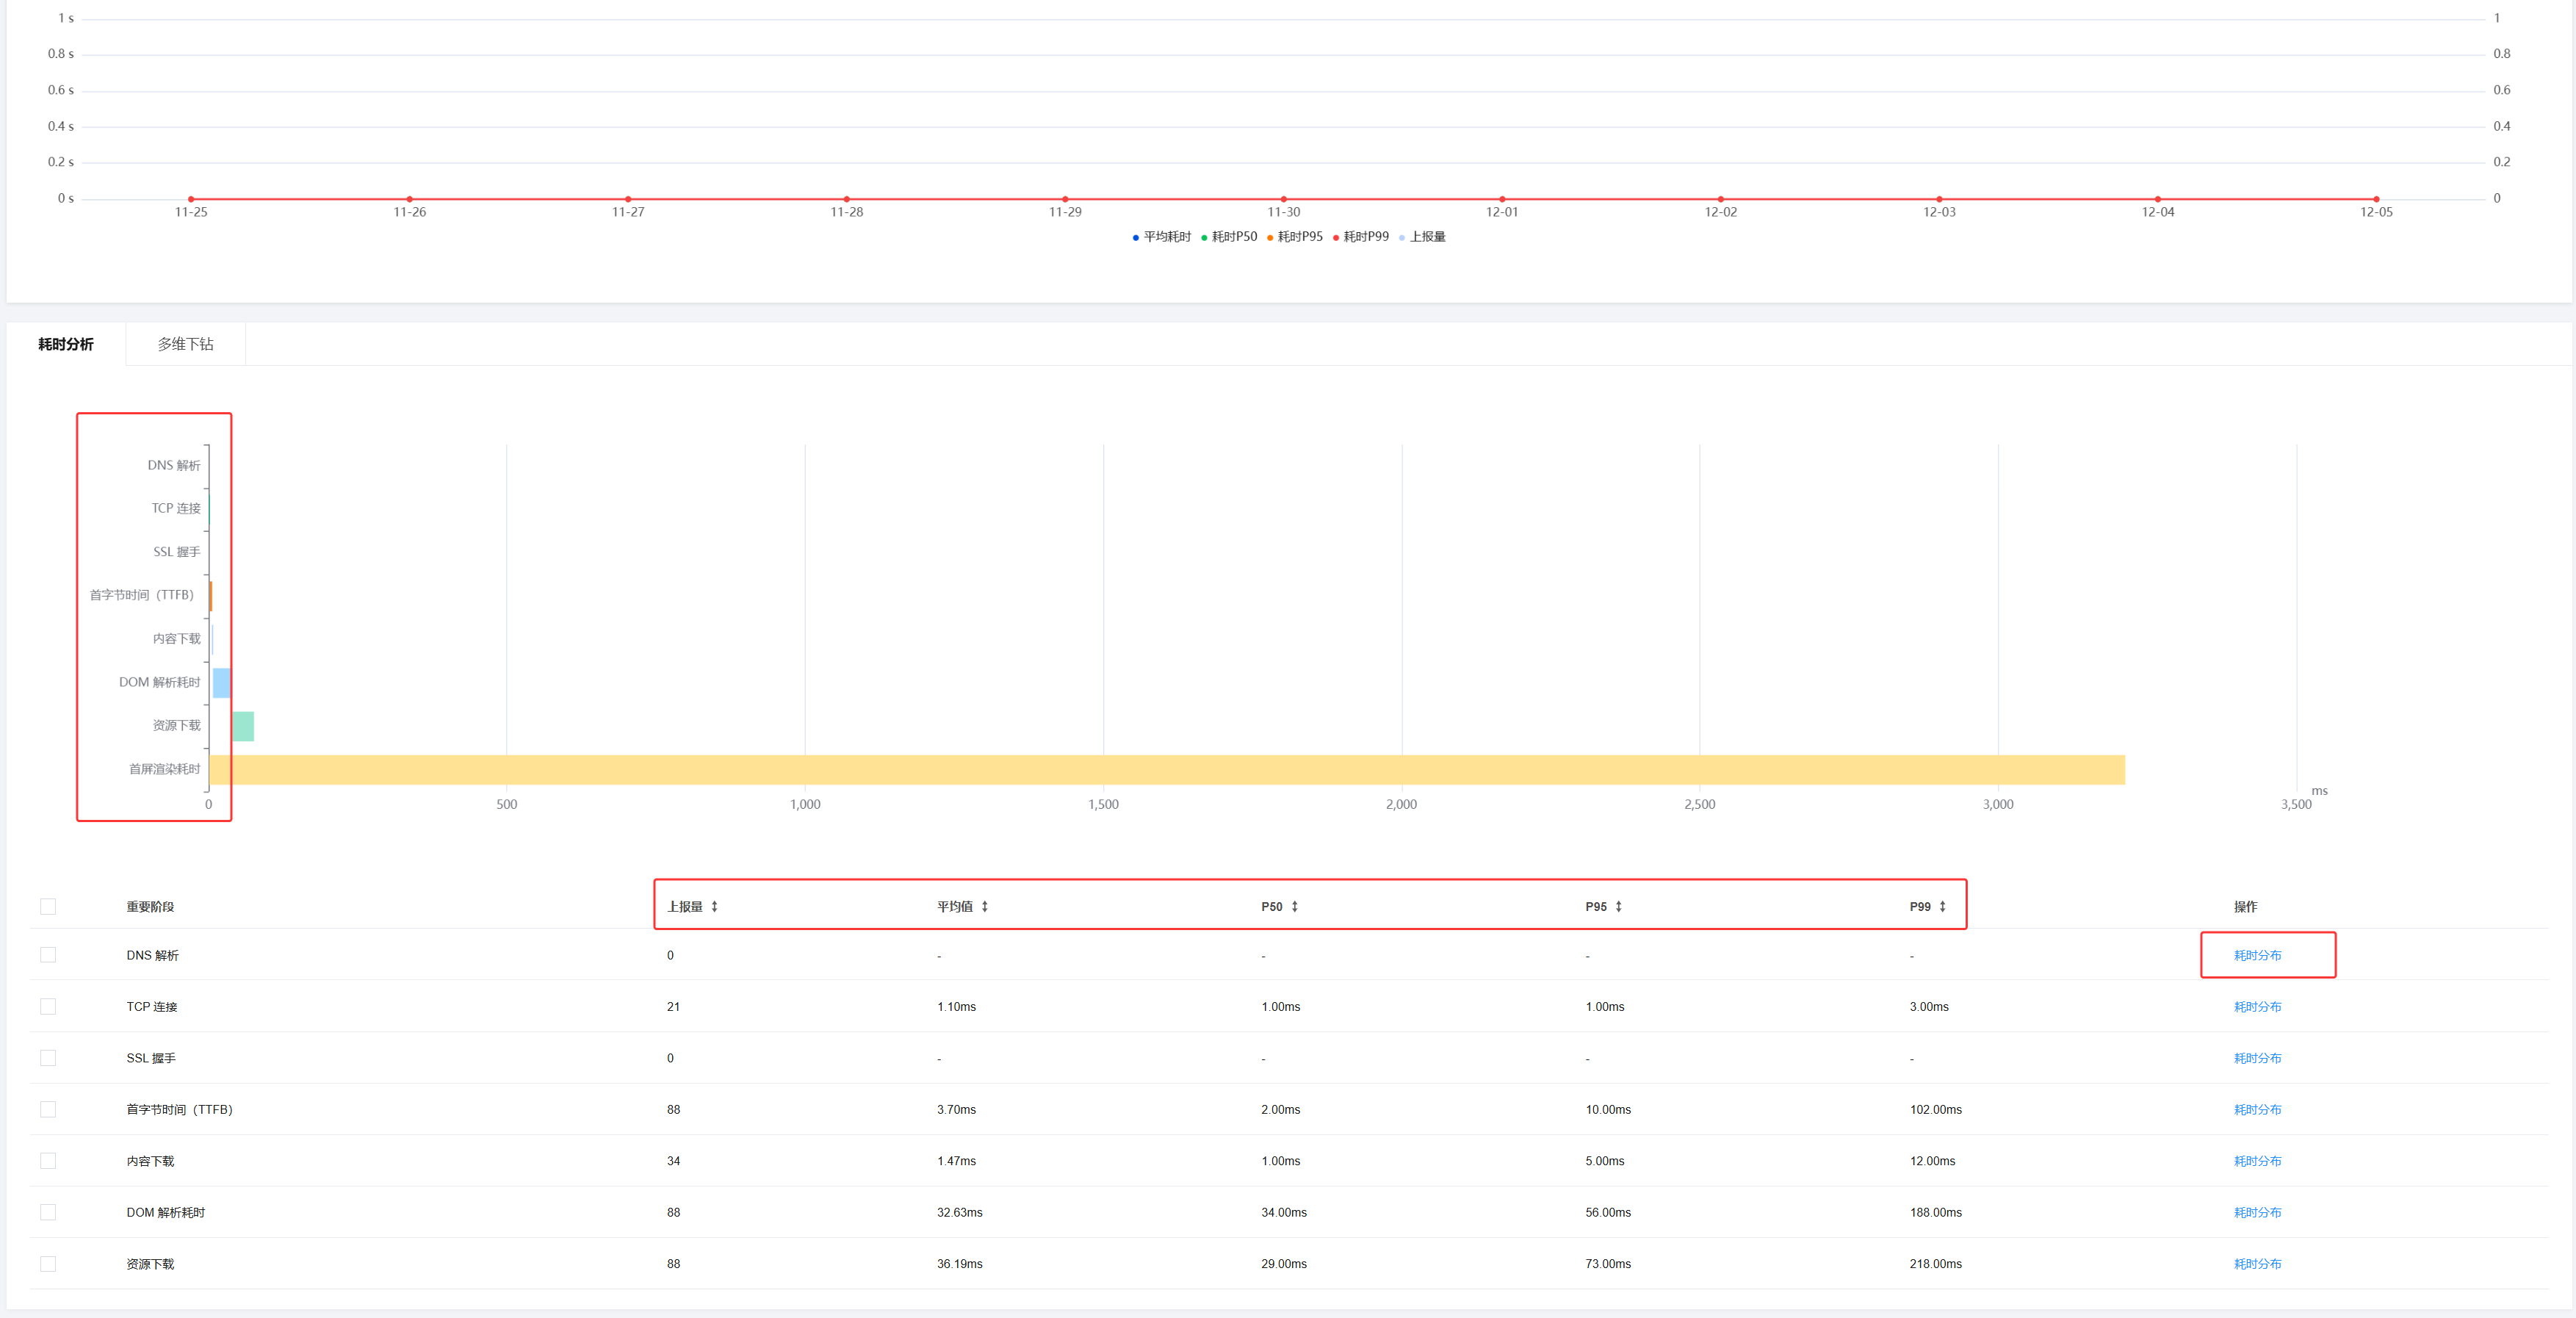Click the 12-01 data point on chart

point(1502,199)
